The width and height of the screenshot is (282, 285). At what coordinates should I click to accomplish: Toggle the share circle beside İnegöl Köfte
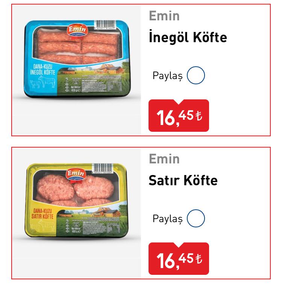196,75
